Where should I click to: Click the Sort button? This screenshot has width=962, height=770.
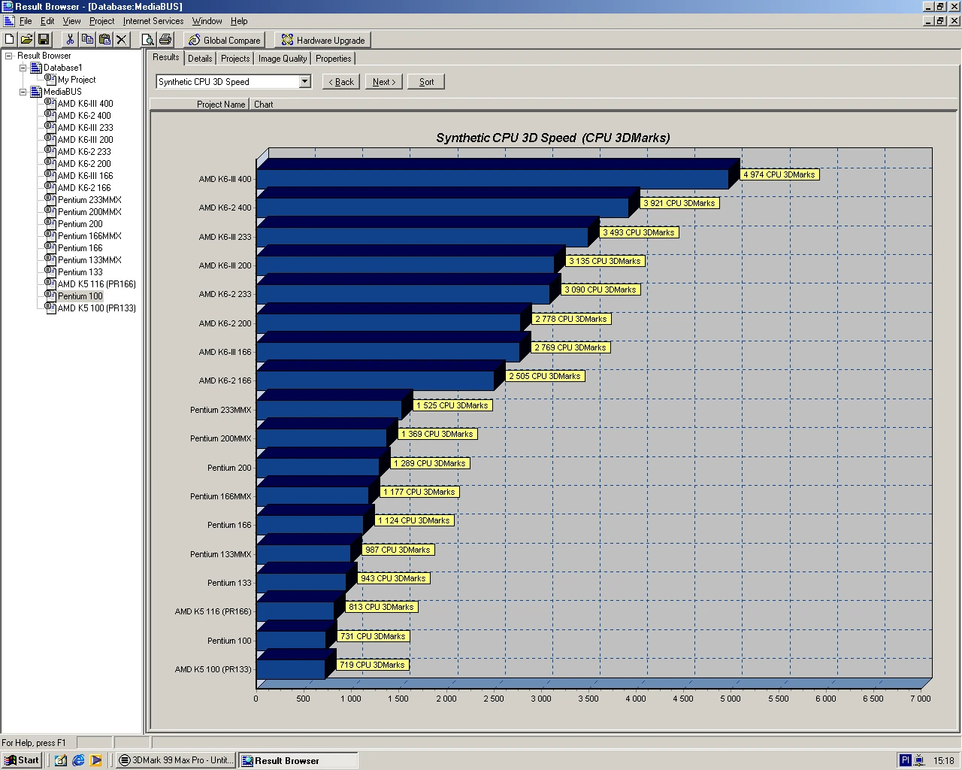tap(426, 82)
